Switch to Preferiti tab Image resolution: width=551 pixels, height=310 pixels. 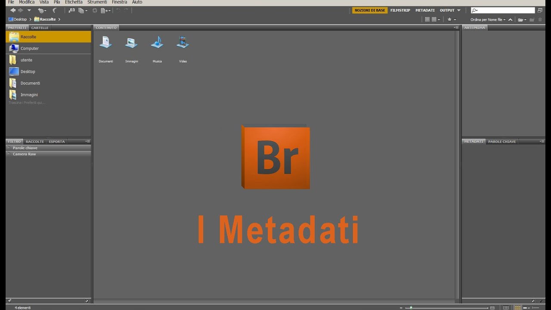(17, 28)
